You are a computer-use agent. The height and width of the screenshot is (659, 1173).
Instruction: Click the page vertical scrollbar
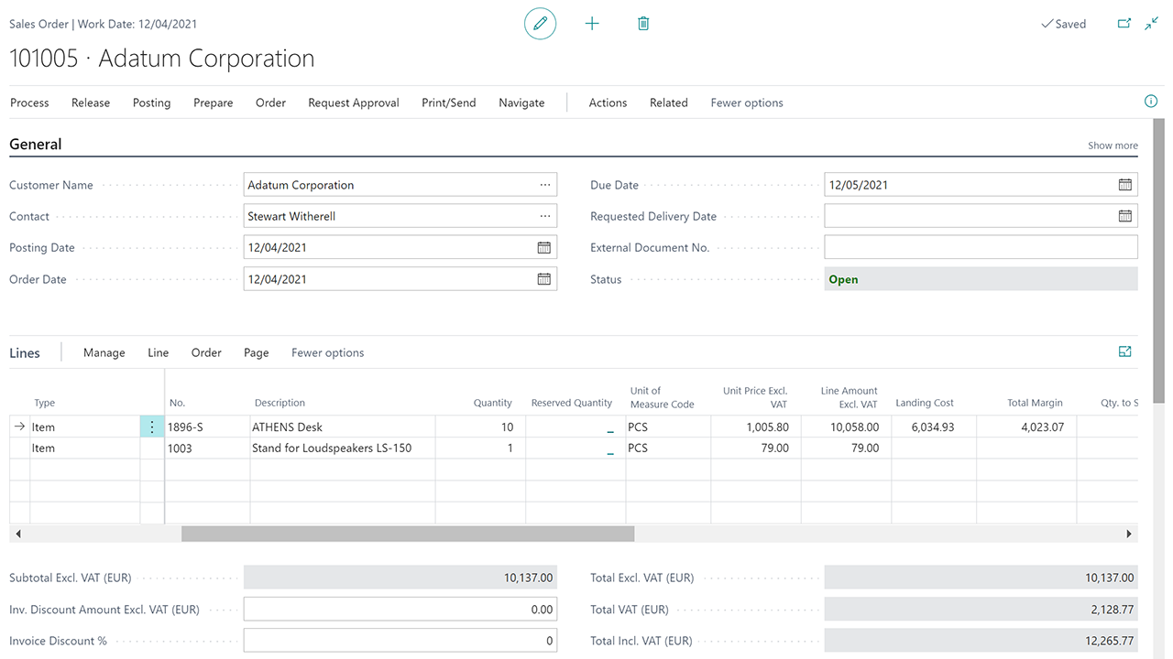(x=1158, y=261)
